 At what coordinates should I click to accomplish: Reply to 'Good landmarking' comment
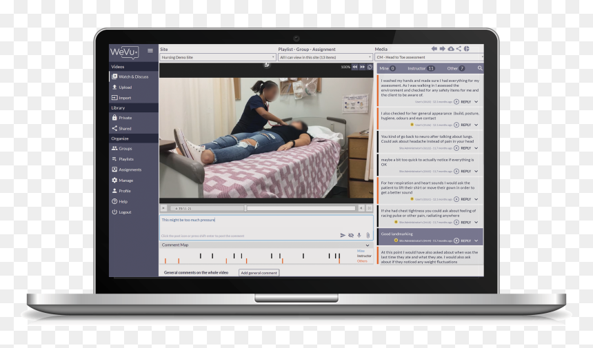(466, 240)
